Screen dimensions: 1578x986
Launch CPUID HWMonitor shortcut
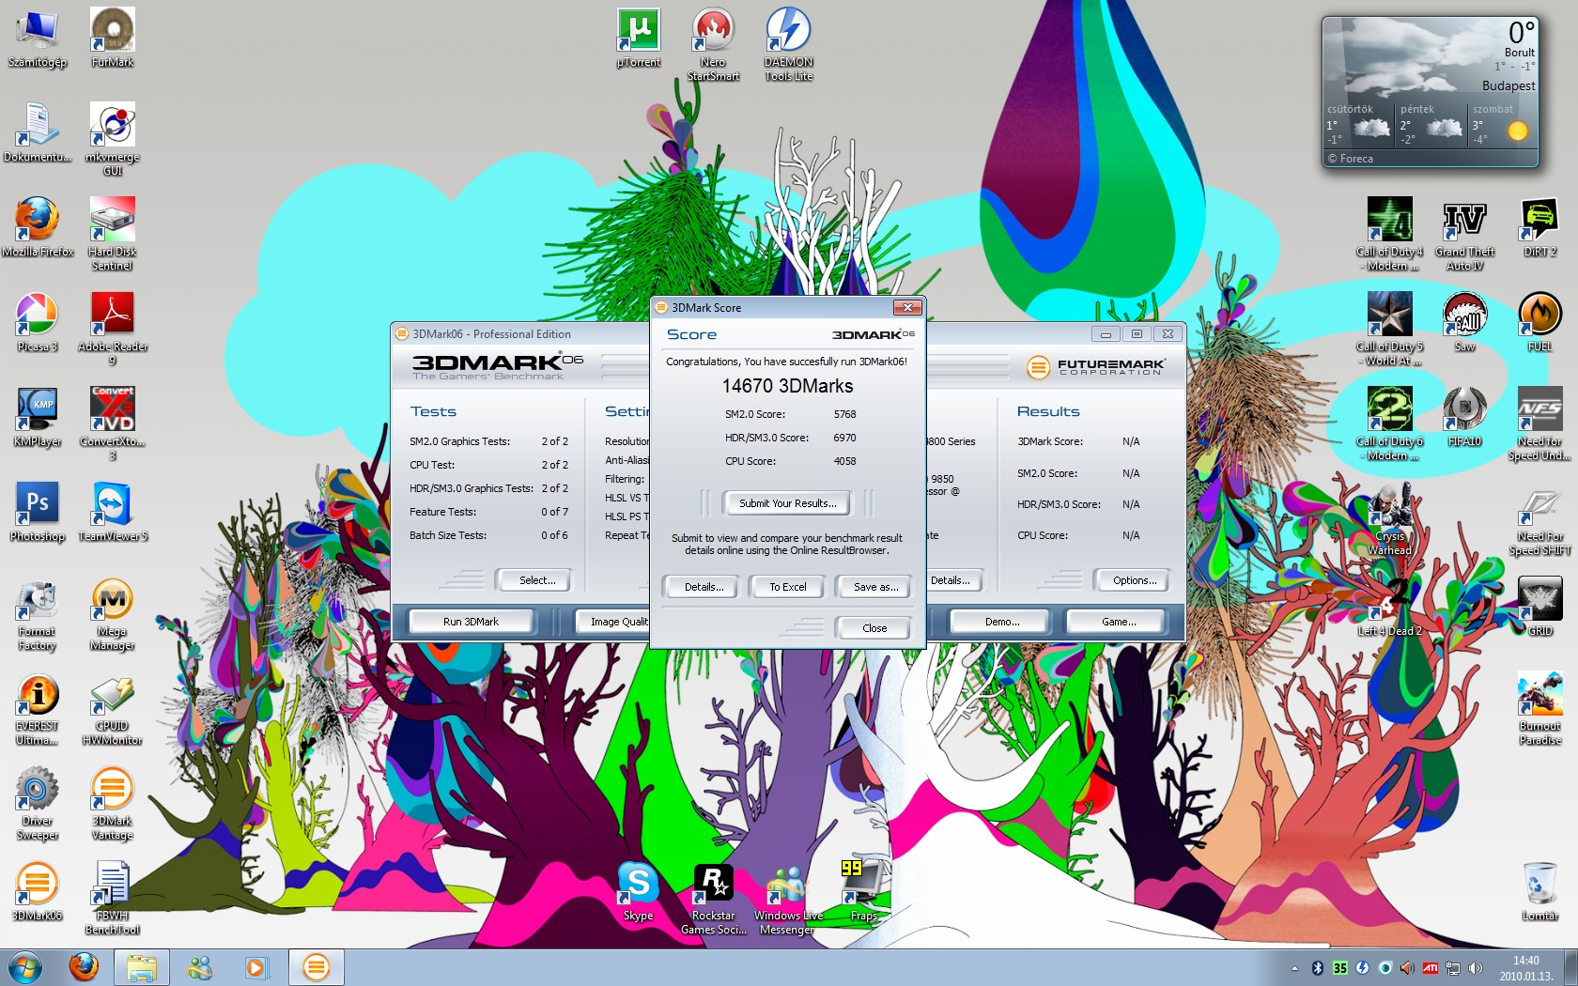click(x=113, y=710)
